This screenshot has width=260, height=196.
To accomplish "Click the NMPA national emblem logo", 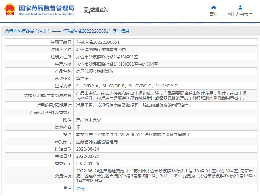I will coord(10,10).
